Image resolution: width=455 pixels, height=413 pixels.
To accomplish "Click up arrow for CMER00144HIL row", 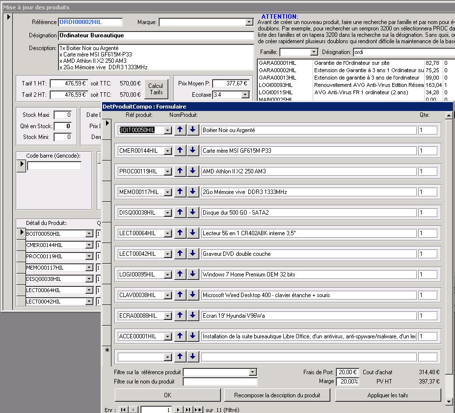I will click(x=180, y=150).
